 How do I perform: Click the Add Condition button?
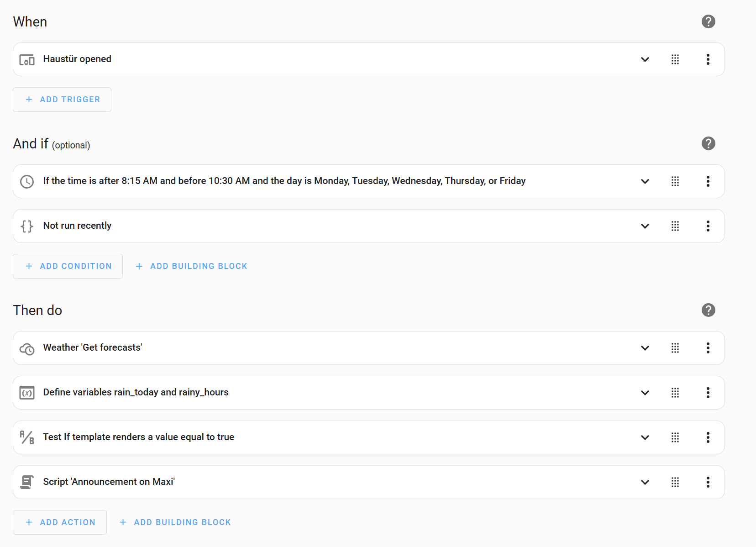(x=68, y=266)
